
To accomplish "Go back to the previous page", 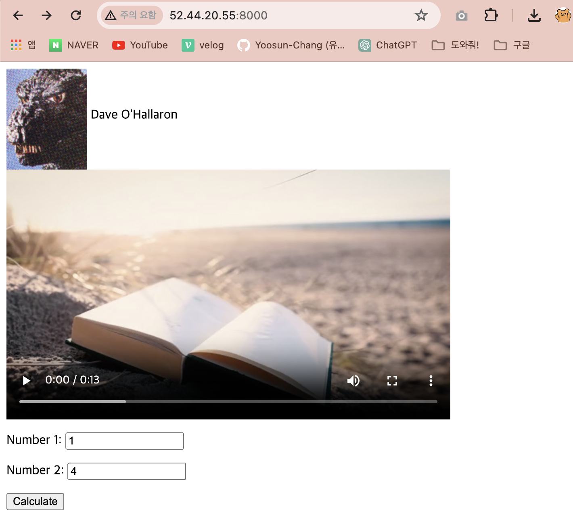I will 18,15.
